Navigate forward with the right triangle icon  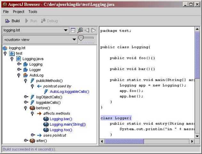click(93, 30)
